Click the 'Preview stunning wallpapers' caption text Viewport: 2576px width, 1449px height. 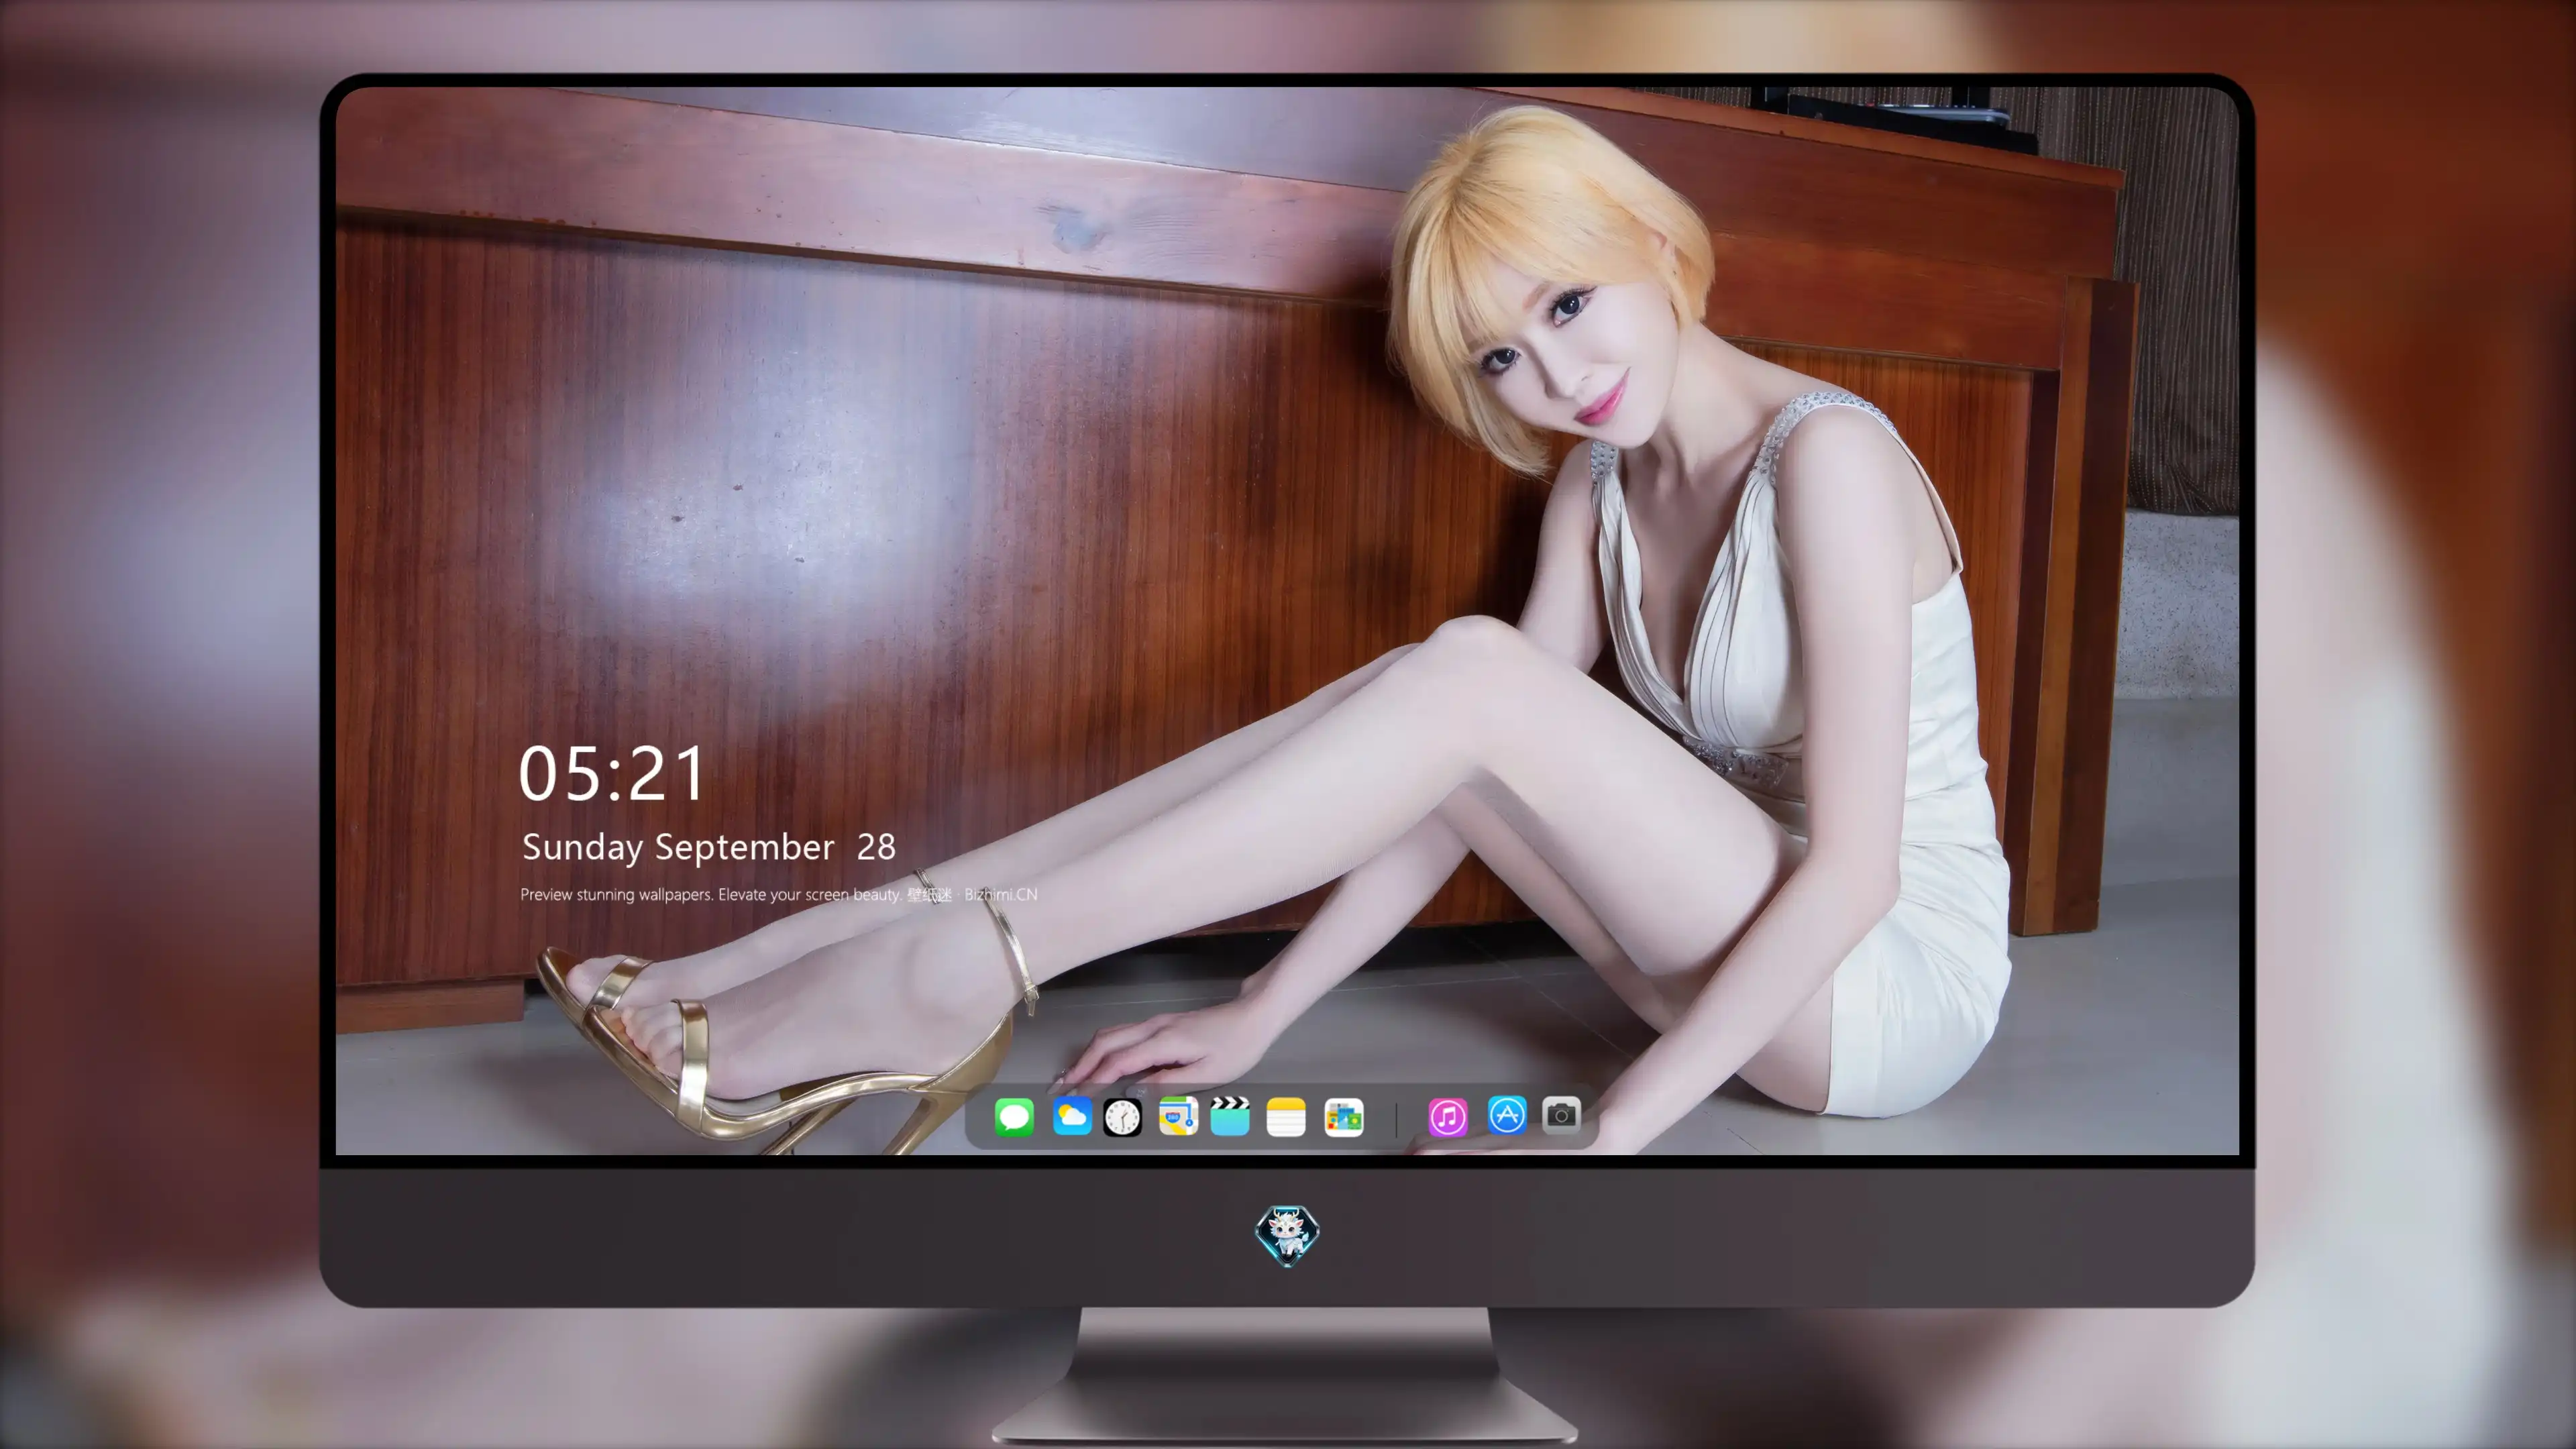point(779,894)
